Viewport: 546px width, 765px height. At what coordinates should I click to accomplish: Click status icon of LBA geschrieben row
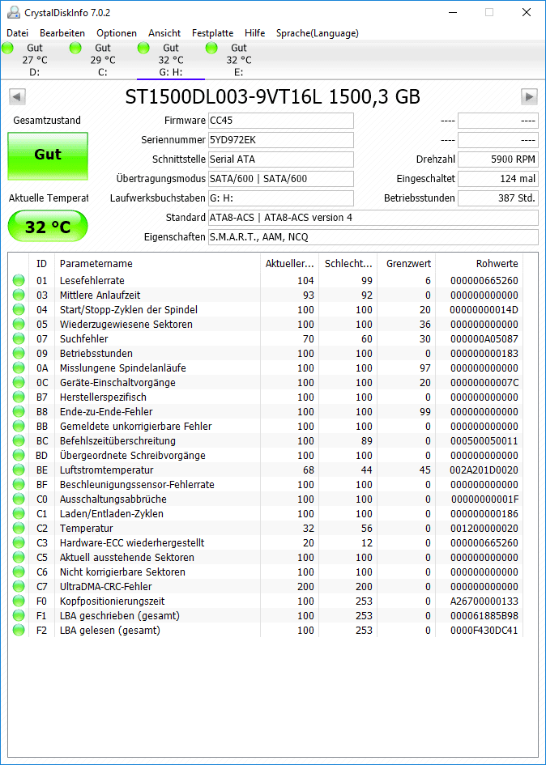pos(19,616)
